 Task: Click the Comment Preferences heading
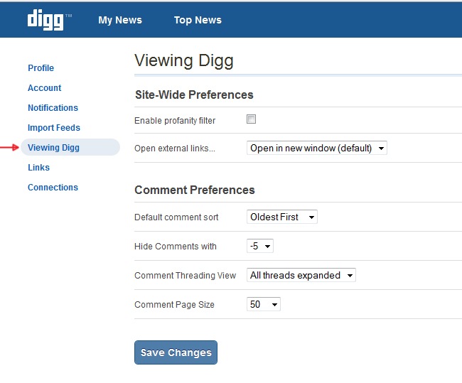point(194,190)
